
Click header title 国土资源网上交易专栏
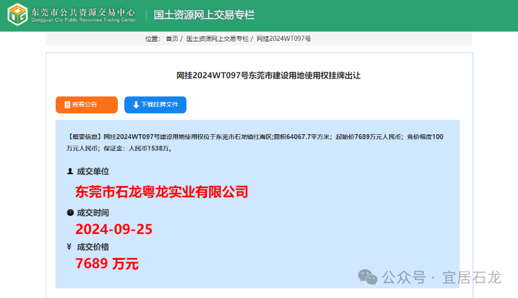[x=204, y=15]
